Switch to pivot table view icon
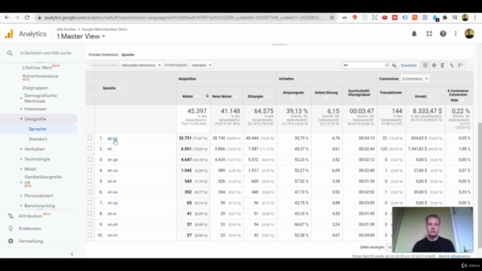Image resolution: width=482 pixels, height=271 pixels. pyautogui.click(x=460, y=65)
